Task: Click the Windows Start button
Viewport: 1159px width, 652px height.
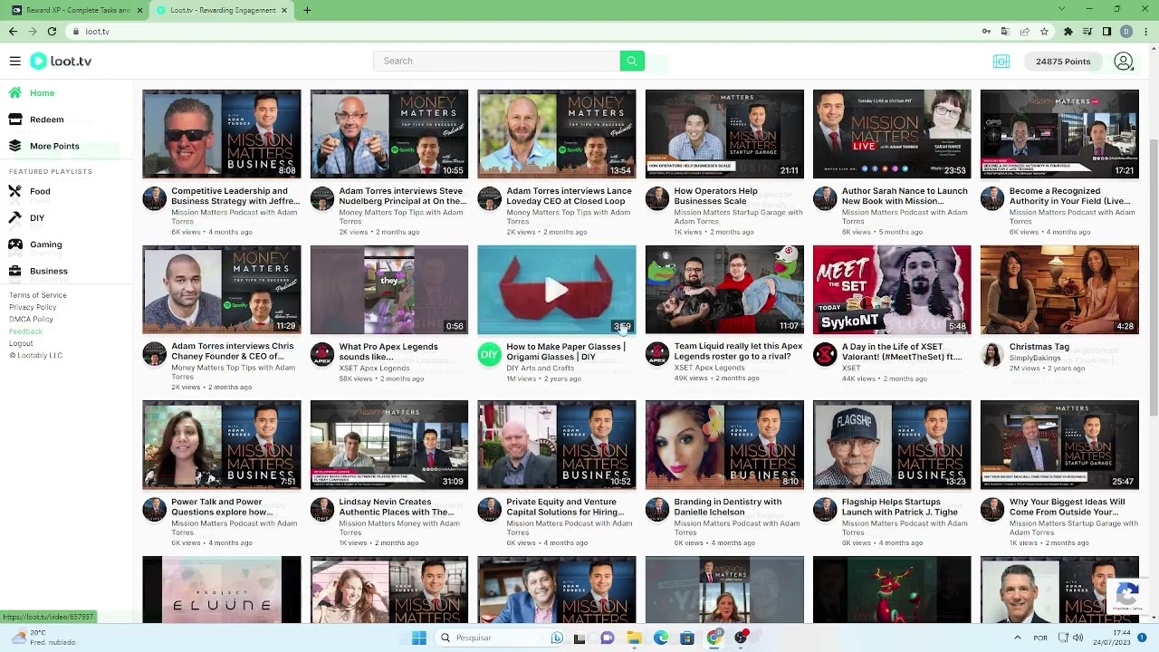Action: [x=418, y=638]
